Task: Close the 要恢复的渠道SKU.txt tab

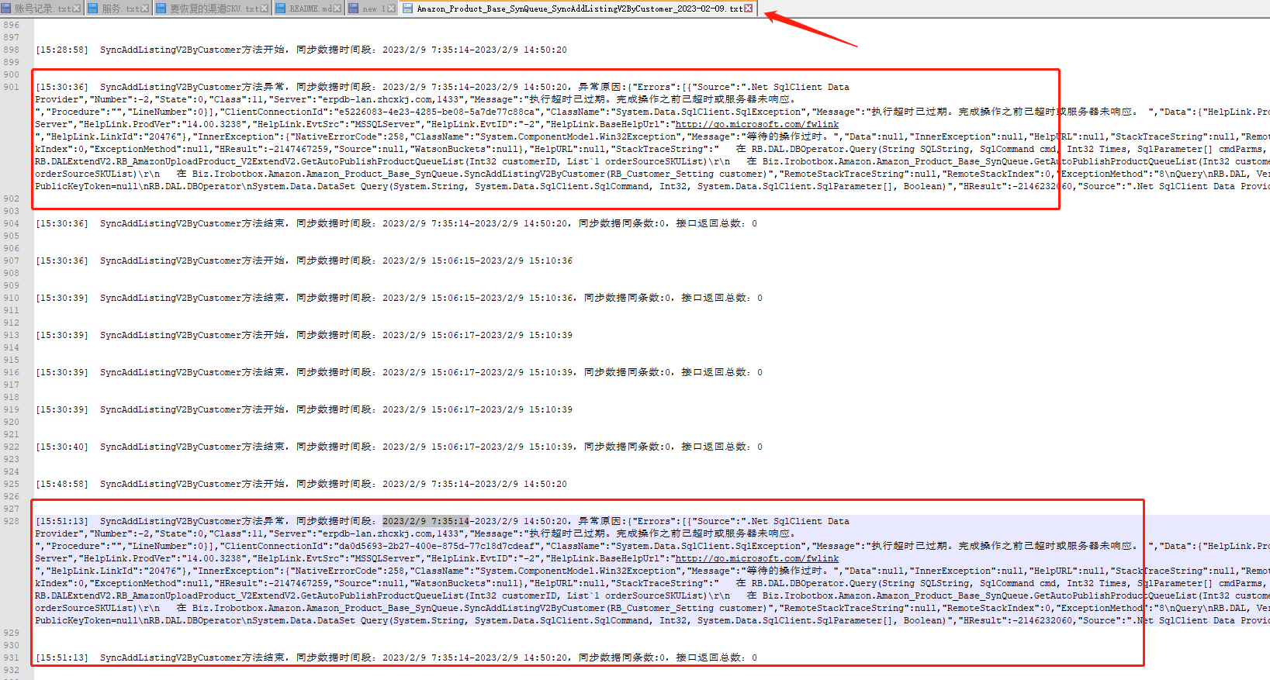Action: (265, 9)
